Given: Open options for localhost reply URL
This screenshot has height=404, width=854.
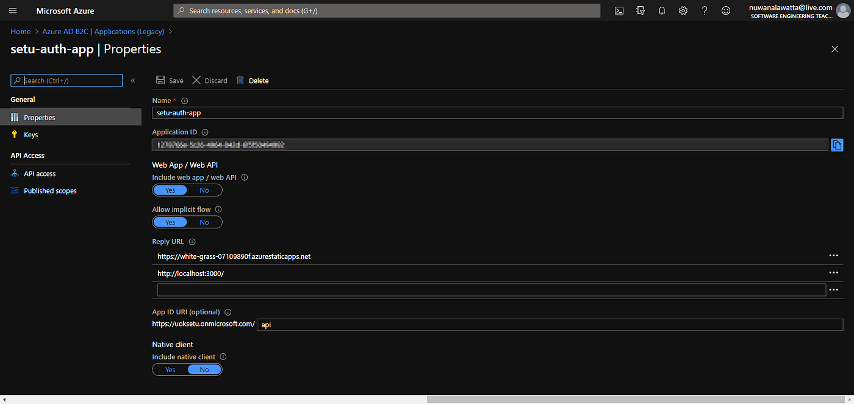Looking at the screenshot, I should click(834, 273).
